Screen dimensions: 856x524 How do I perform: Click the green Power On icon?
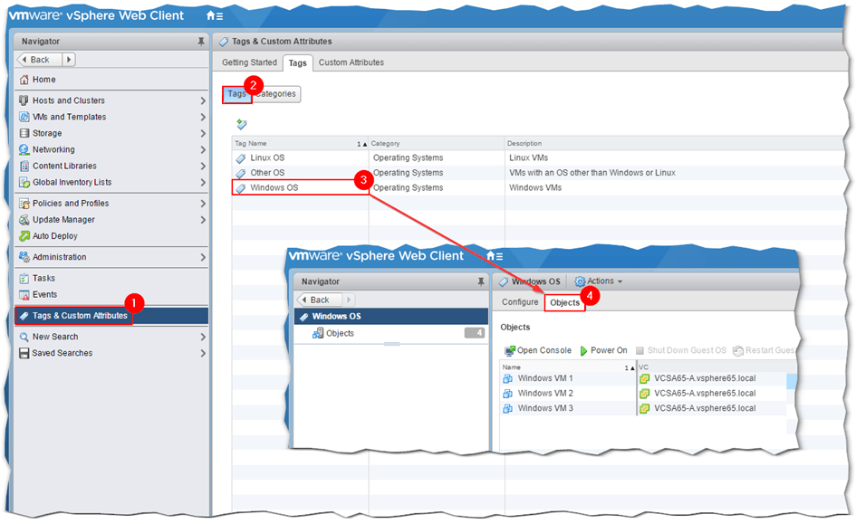(x=583, y=350)
